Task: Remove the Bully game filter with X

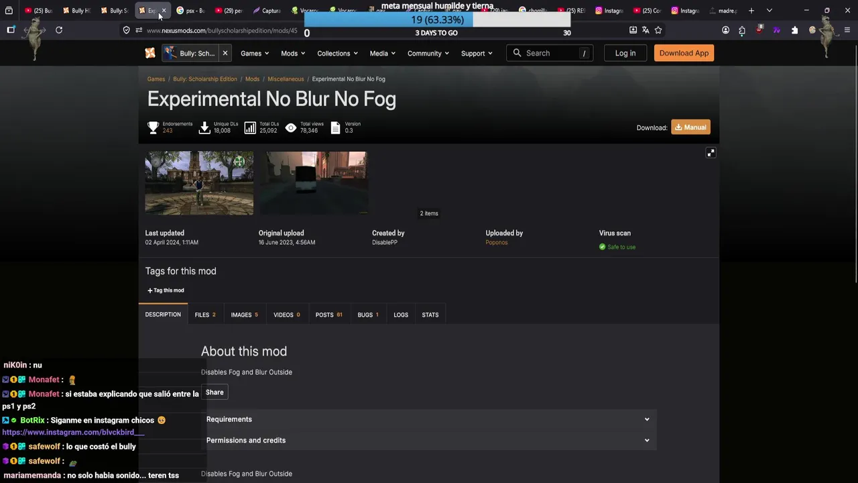Action: (225, 53)
